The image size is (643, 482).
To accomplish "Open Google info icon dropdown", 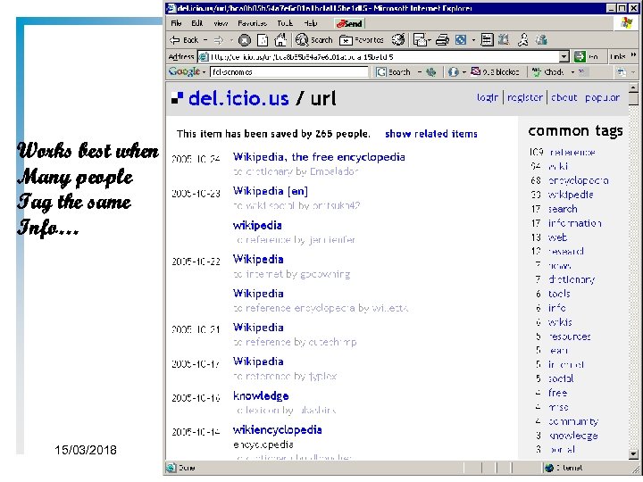I will [463, 72].
